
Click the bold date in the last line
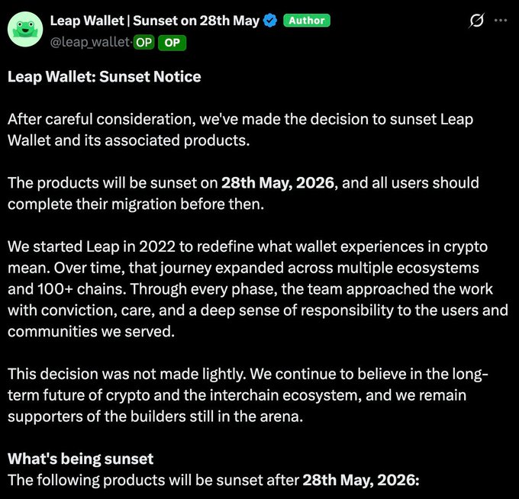pos(360,480)
